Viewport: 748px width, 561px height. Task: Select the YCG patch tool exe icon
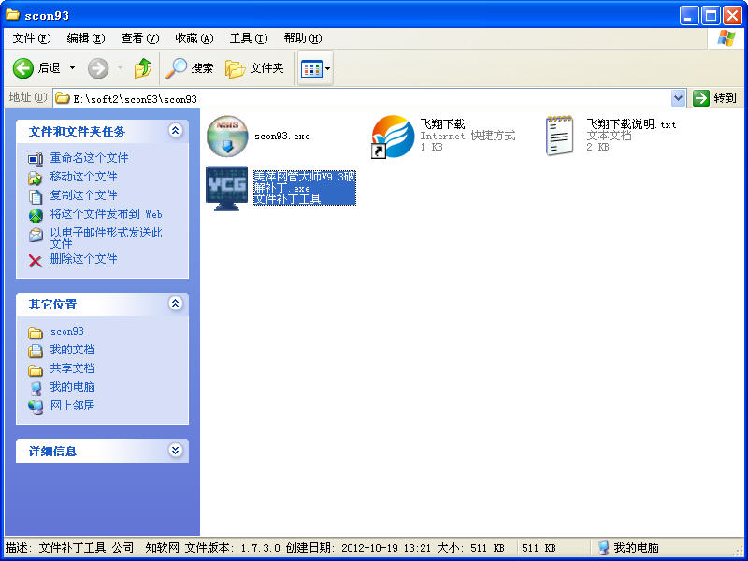coord(227,189)
